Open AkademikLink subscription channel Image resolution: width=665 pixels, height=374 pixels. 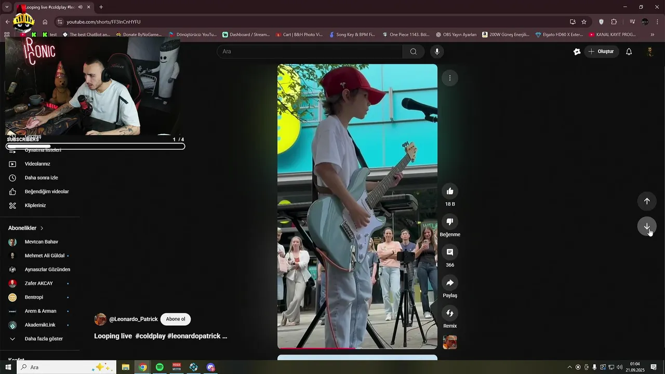click(x=39, y=325)
